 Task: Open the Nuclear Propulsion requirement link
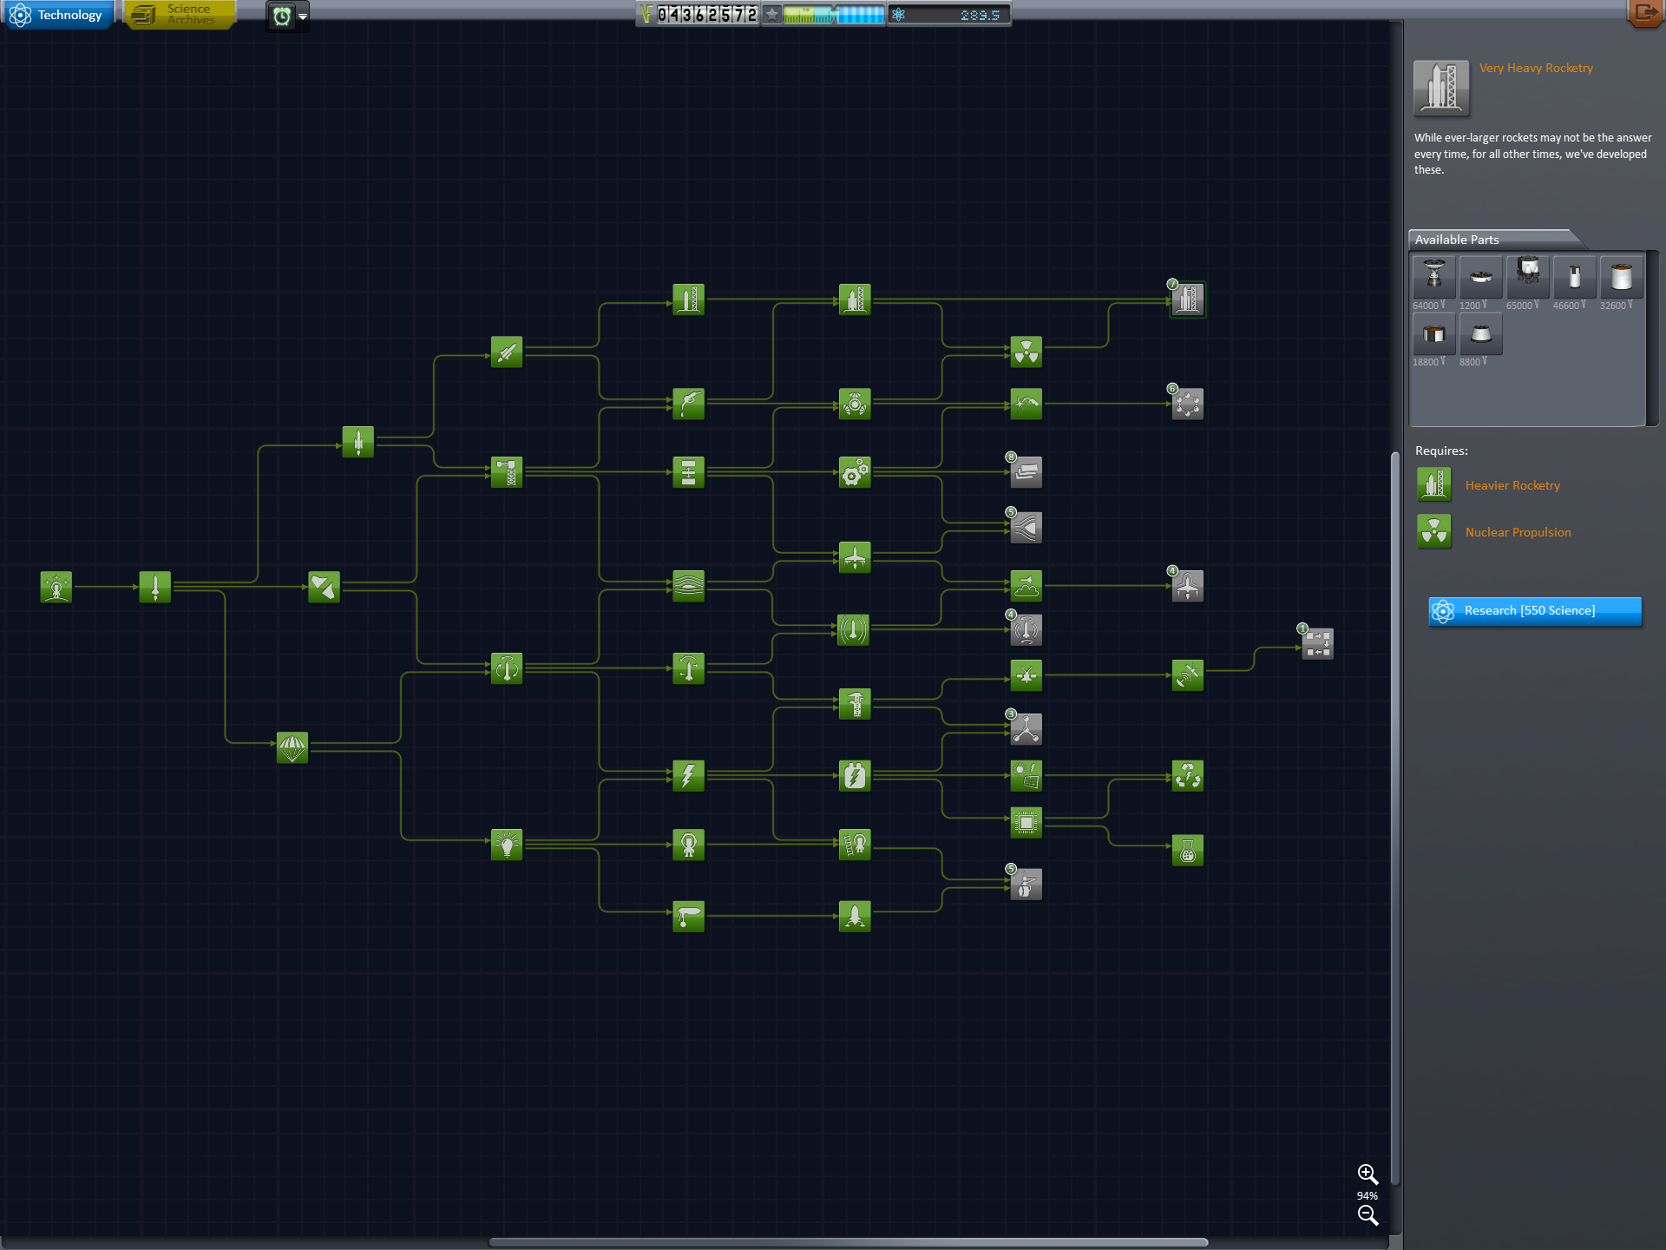point(1517,532)
